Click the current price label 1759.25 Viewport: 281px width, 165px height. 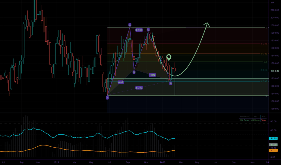tap(275, 71)
